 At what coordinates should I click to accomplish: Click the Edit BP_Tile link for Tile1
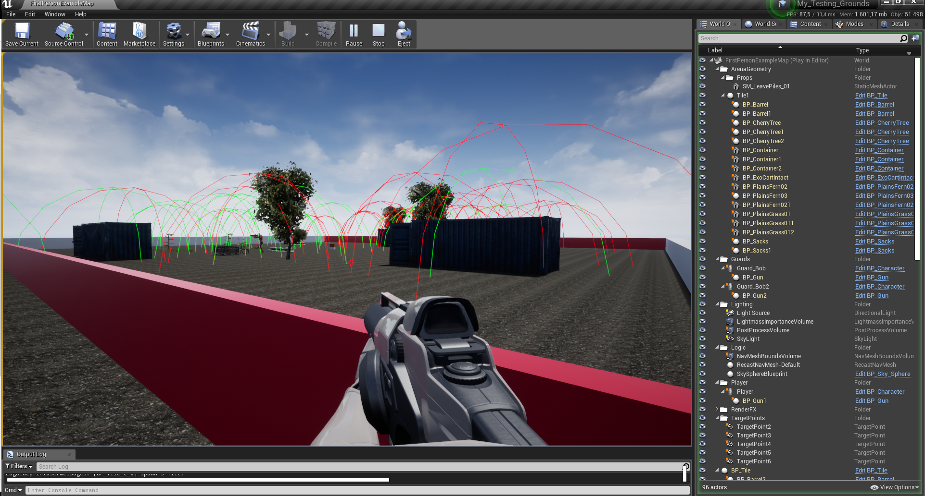pyautogui.click(x=871, y=96)
